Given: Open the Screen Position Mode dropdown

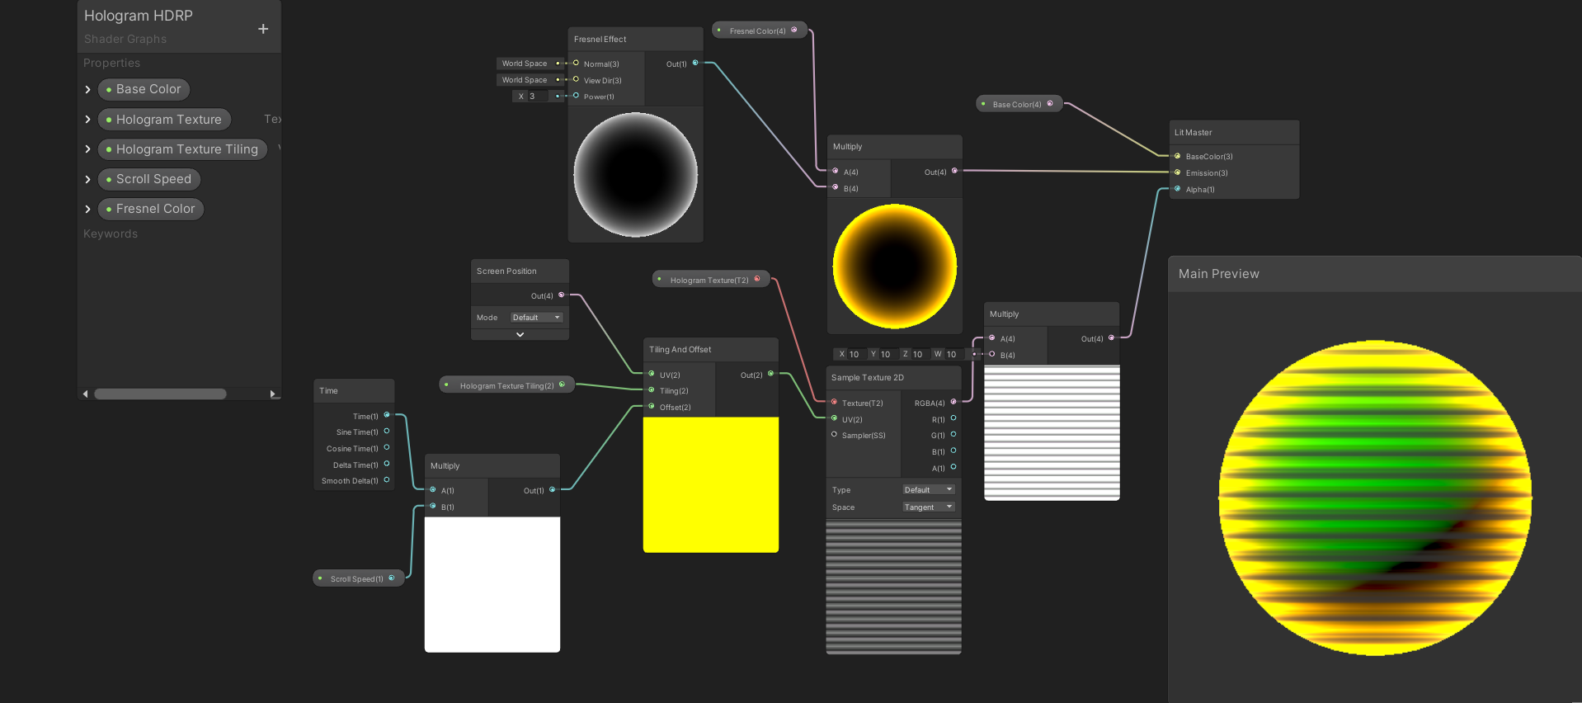Looking at the screenshot, I should (x=536, y=318).
